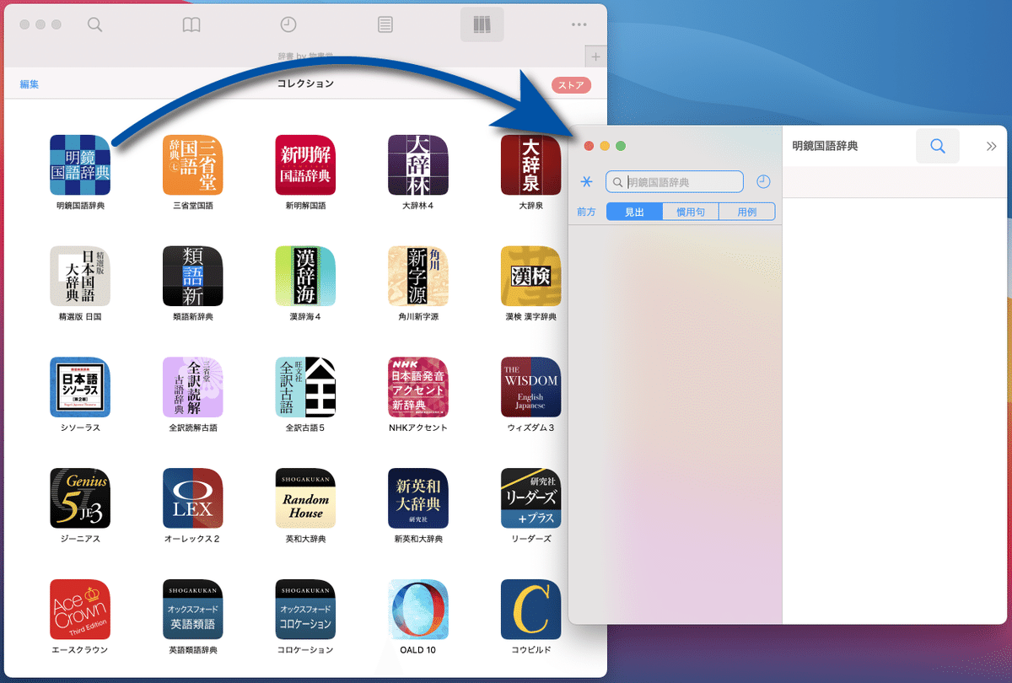This screenshot has width=1012, height=683.
Task: Open the 新英和大辞典 icon
Action: point(418,498)
